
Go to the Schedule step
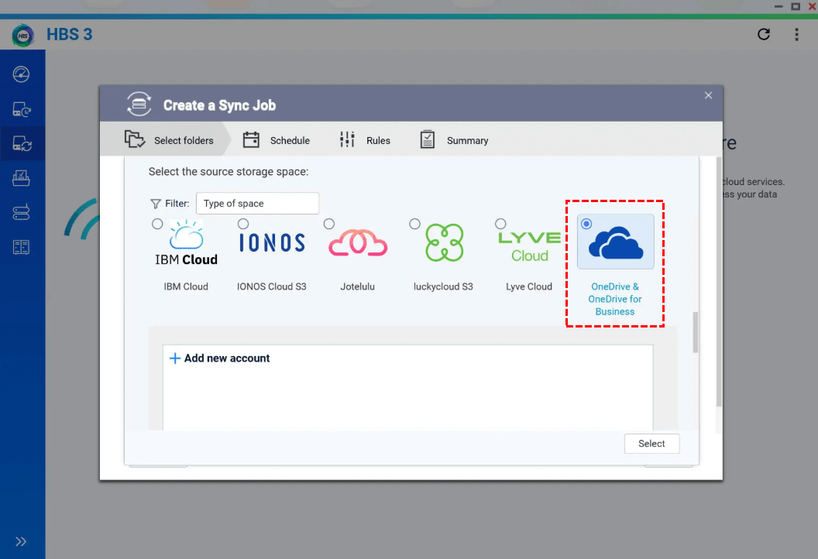click(277, 140)
